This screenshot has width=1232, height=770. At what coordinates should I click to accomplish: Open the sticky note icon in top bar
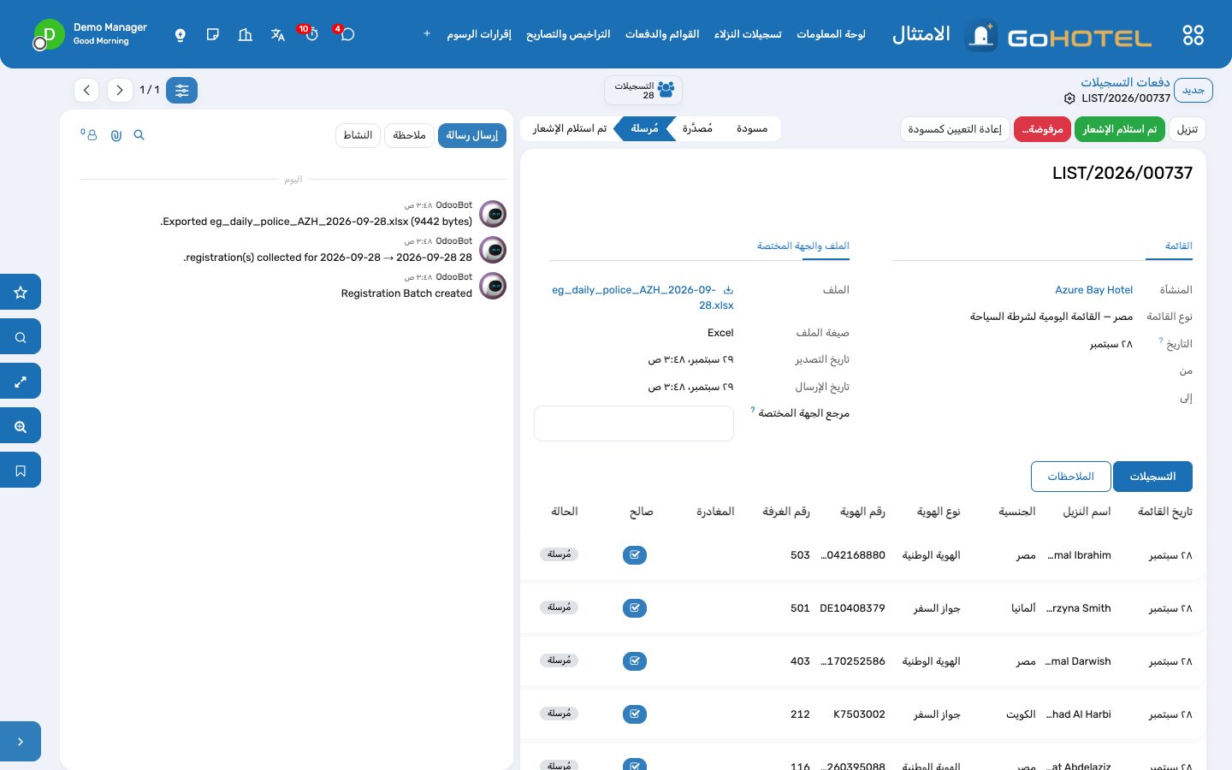pyautogui.click(x=213, y=35)
